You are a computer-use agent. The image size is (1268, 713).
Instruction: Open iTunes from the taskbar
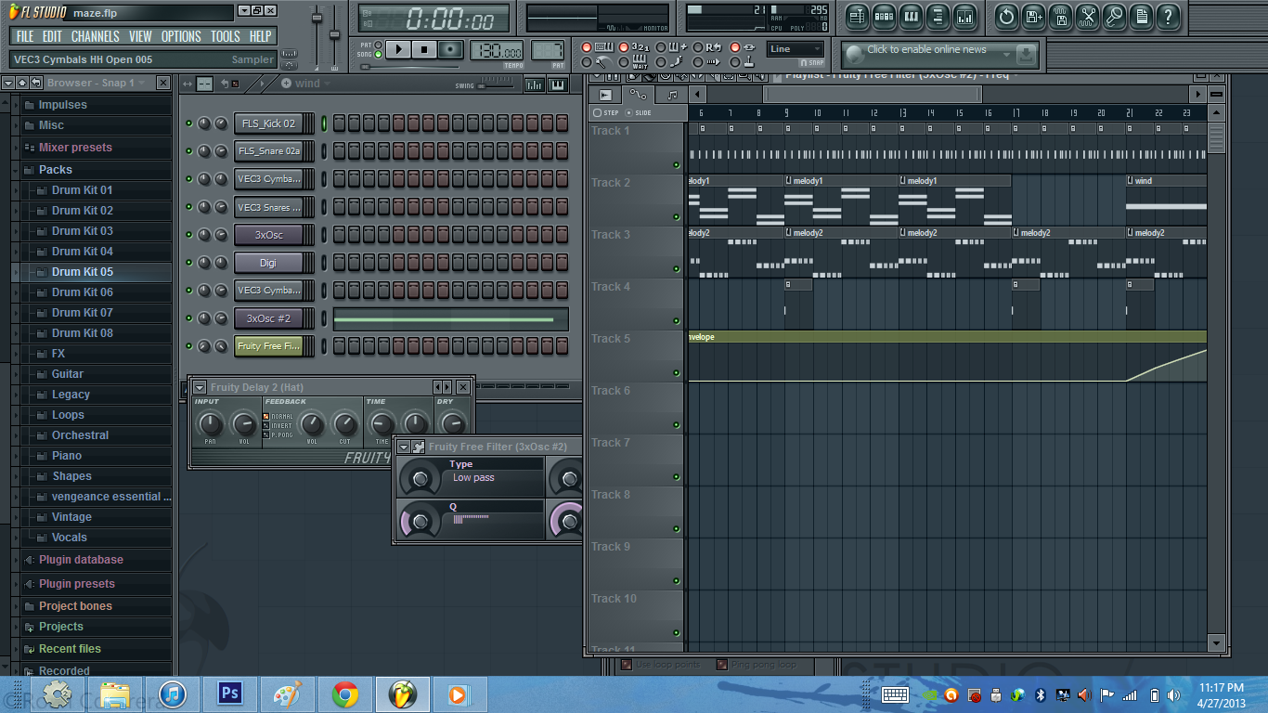coord(173,694)
